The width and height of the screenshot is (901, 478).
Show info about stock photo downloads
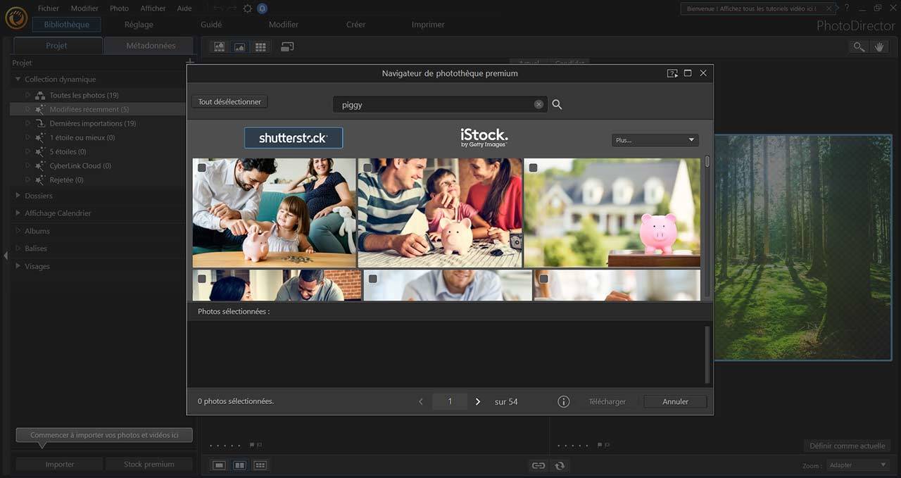pyautogui.click(x=563, y=402)
